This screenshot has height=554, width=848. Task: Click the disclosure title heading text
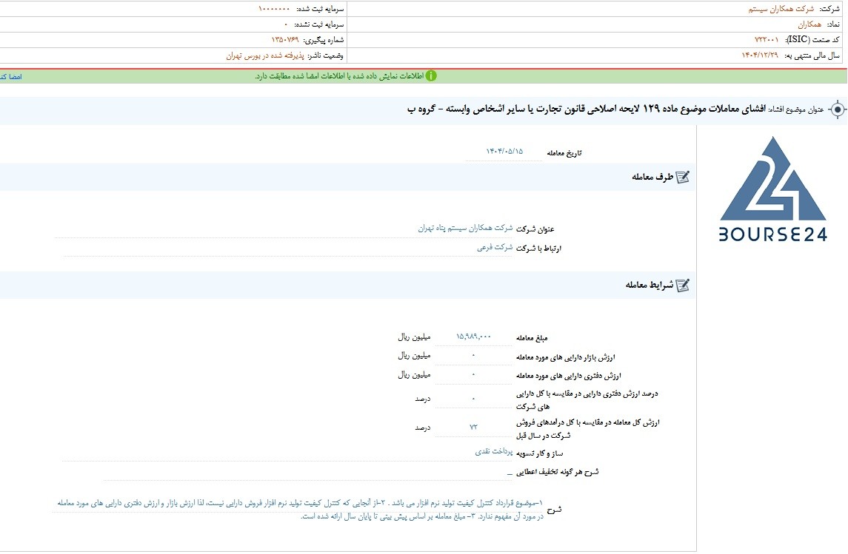(587, 109)
